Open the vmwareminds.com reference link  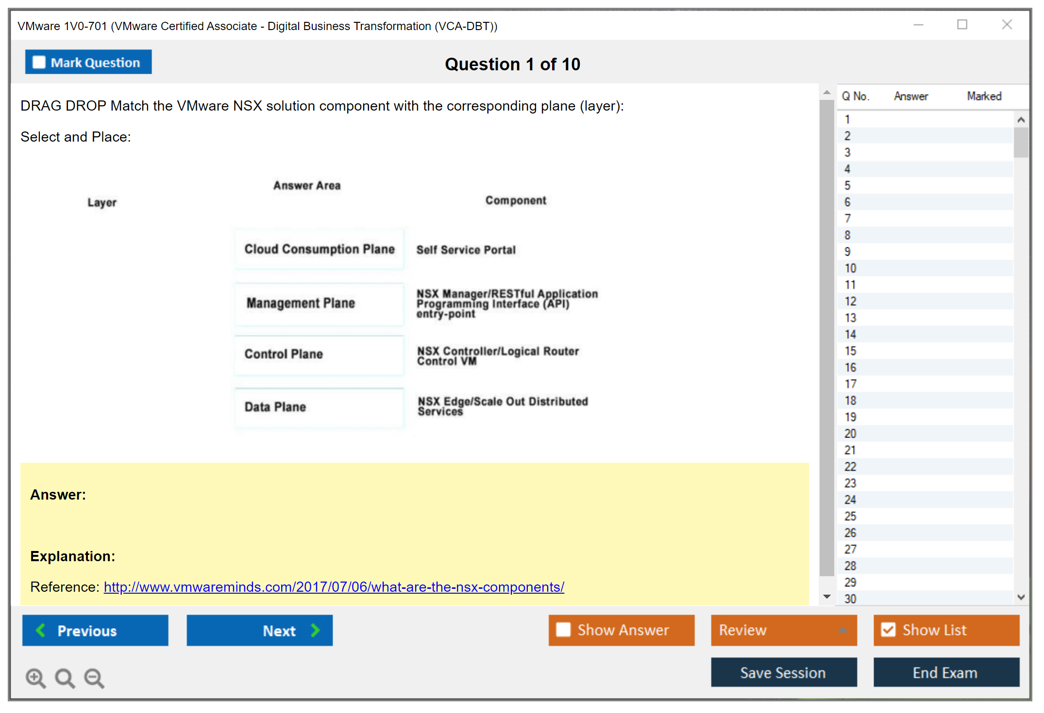(334, 587)
